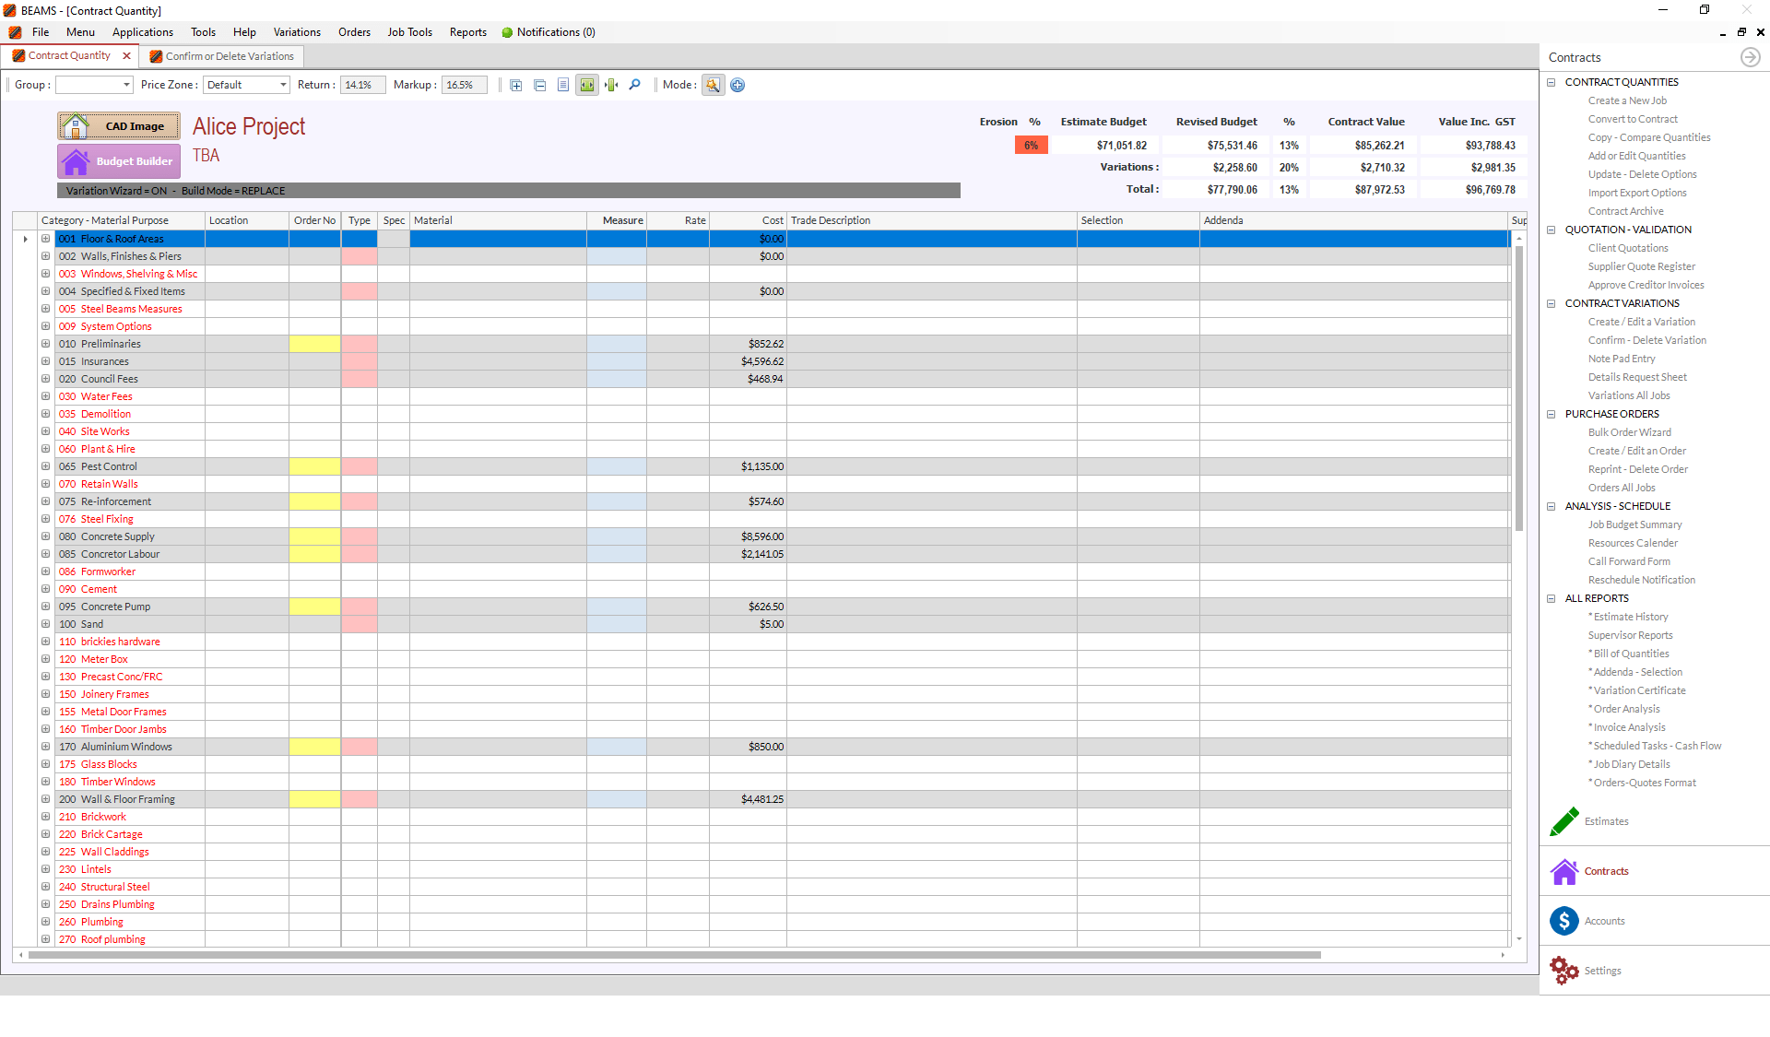
Task: Click the blue plus Mode icon
Action: pyautogui.click(x=737, y=85)
